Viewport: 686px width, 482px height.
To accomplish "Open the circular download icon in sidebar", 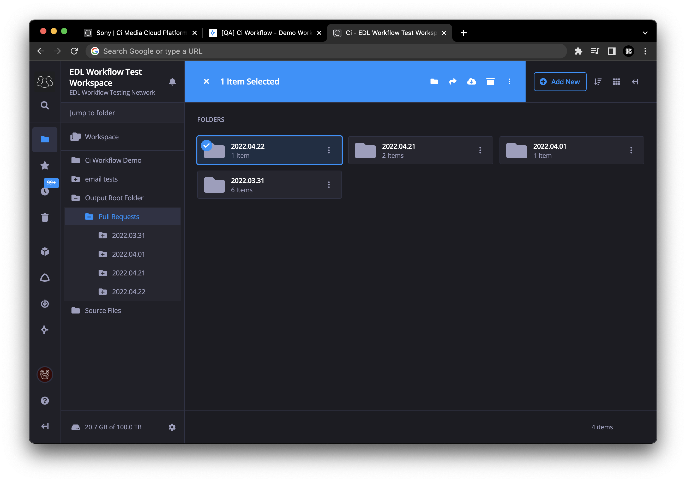I will point(45,303).
